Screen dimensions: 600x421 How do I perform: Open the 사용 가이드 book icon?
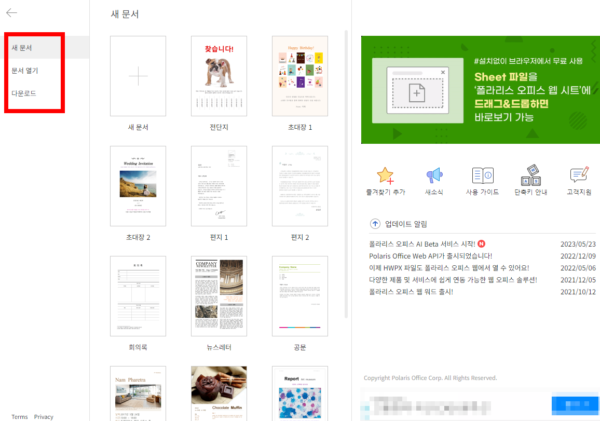coord(482,175)
